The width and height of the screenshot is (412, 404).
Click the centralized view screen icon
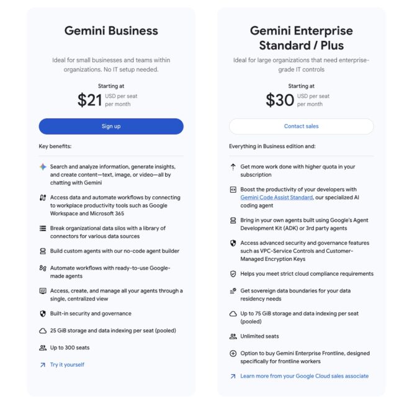pos(43,291)
